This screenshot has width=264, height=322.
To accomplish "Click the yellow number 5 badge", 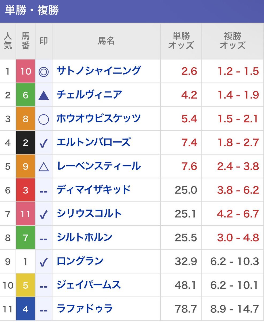I will tap(26, 285).
